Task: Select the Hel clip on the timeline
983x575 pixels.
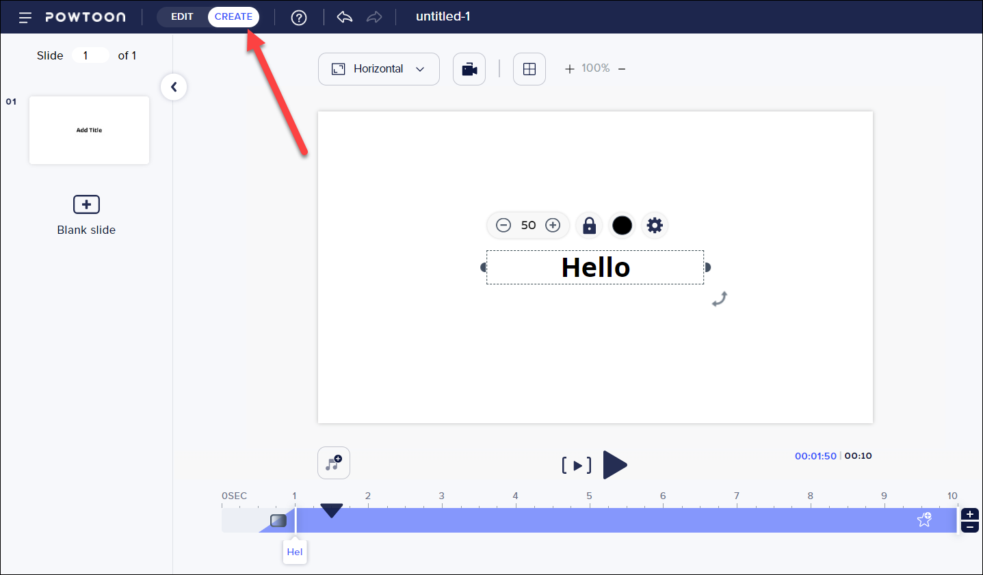Action: point(295,552)
